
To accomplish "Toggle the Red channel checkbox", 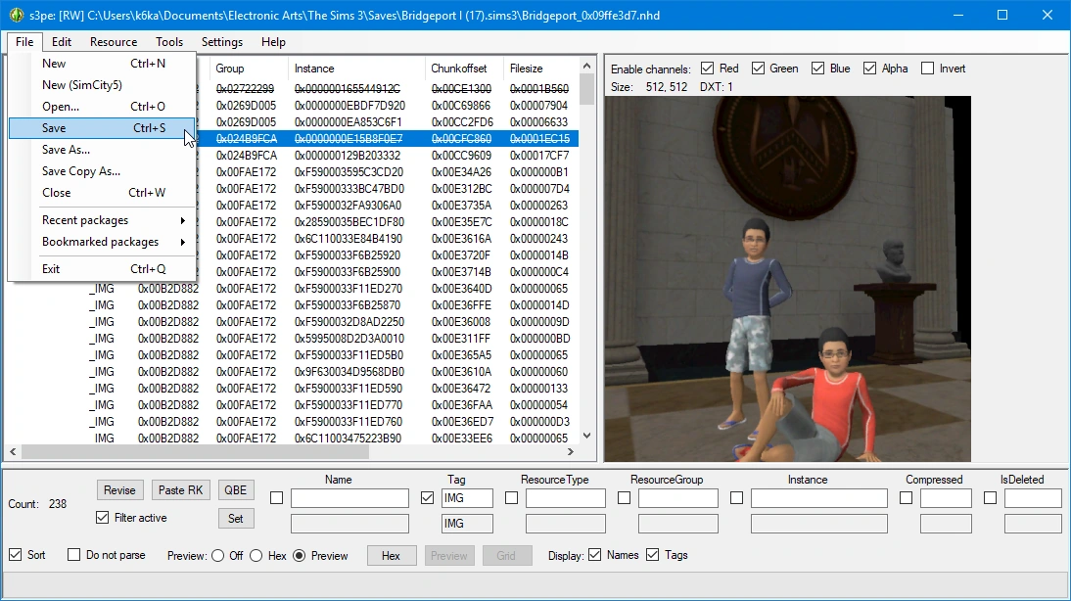I will click(x=708, y=69).
